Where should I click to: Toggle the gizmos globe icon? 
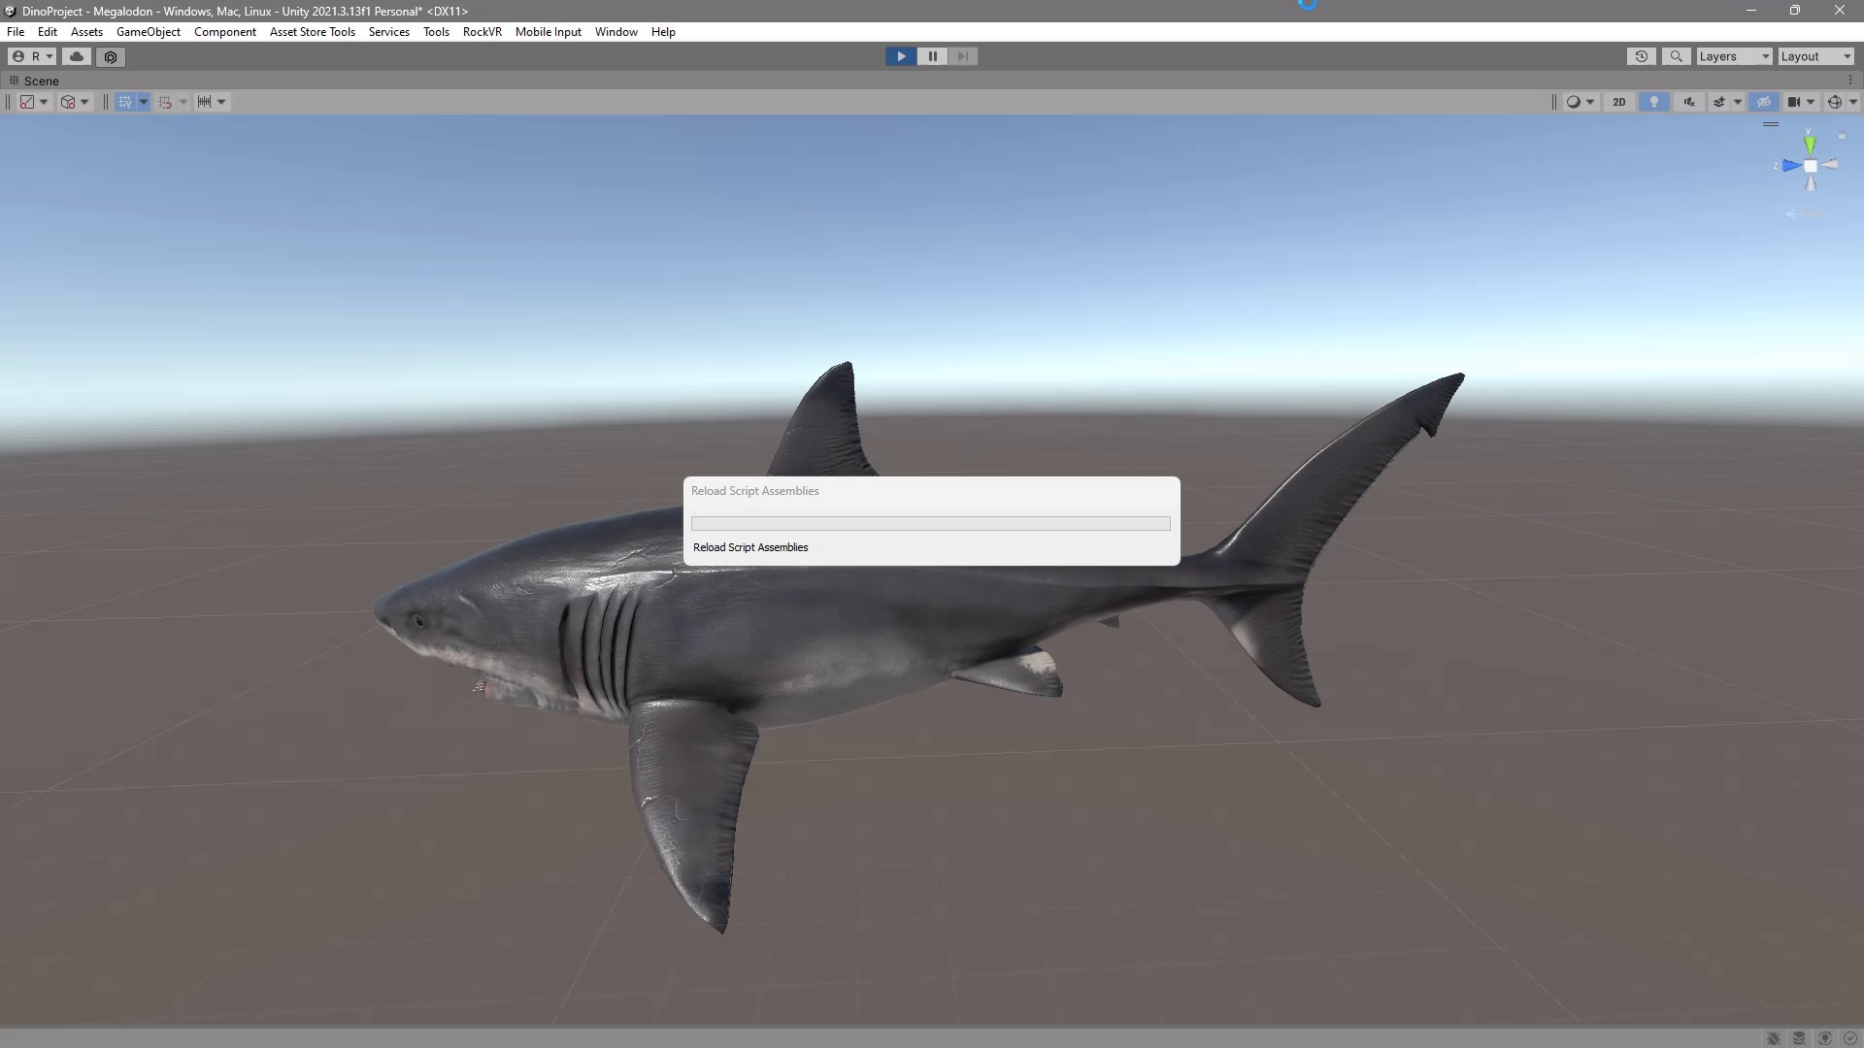pos(1835,102)
